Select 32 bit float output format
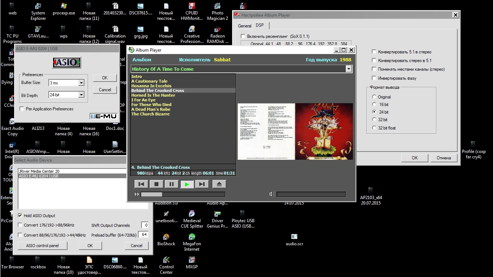 374,128
